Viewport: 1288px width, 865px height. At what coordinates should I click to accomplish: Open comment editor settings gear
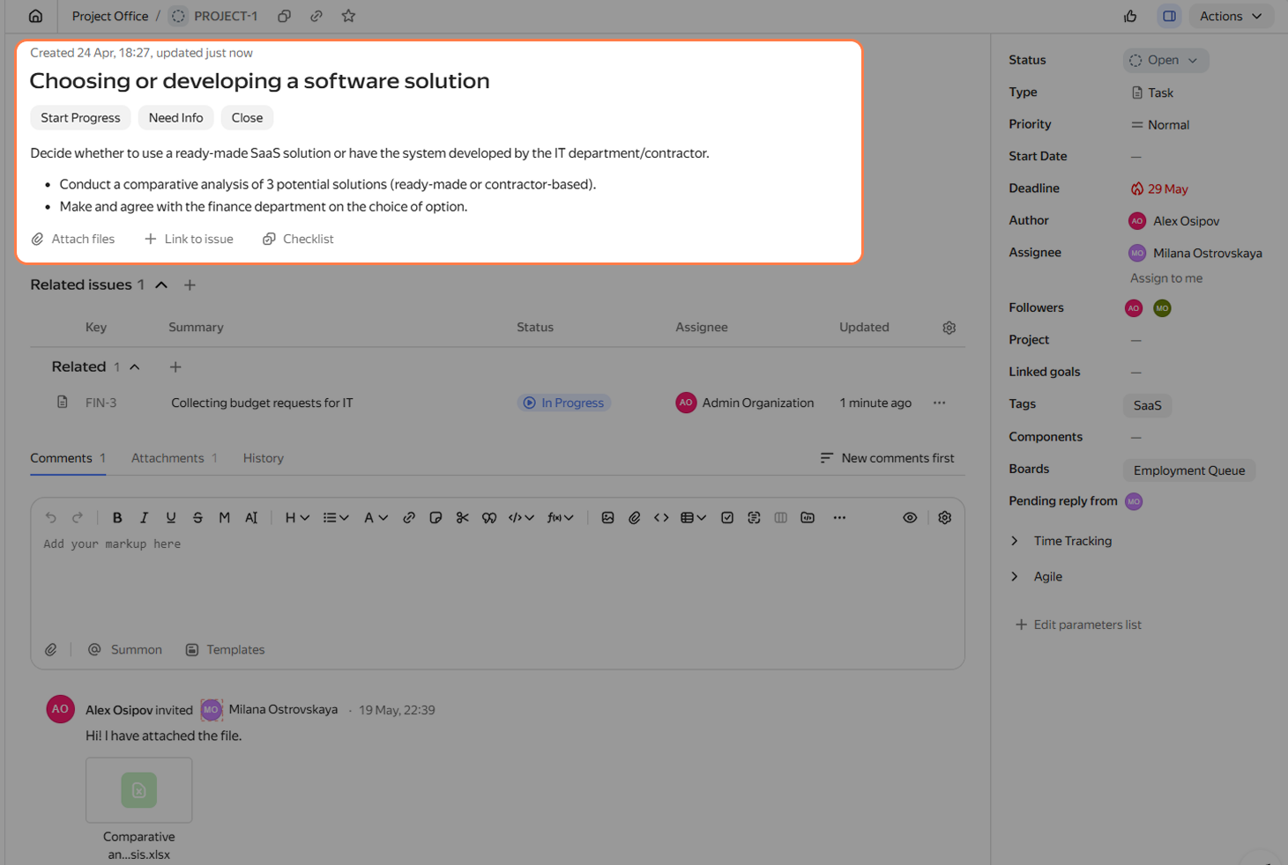[x=945, y=518]
